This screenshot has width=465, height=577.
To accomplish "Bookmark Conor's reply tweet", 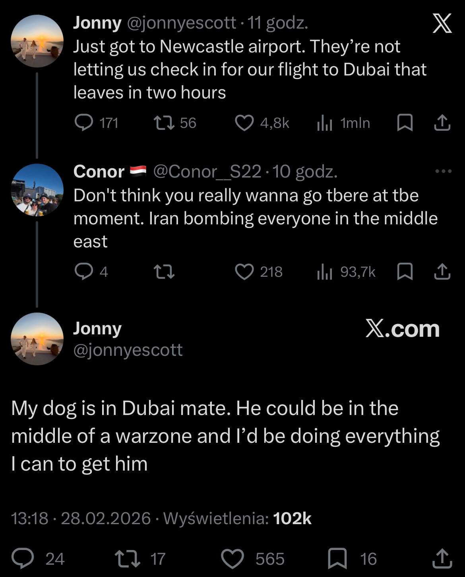I will (x=405, y=272).
